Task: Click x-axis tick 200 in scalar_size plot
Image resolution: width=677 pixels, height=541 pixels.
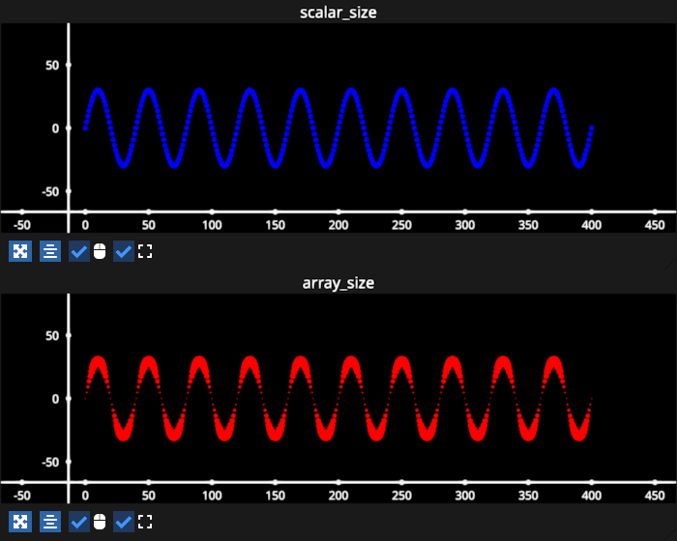Action: [x=338, y=224]
